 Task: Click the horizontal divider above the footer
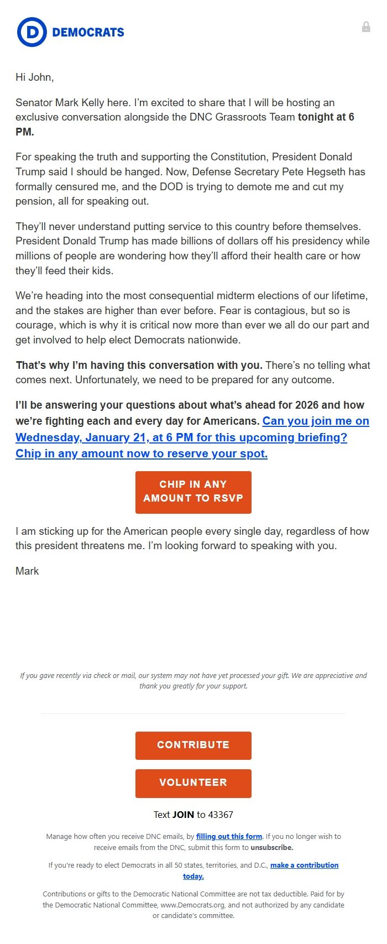pos(193,714)
